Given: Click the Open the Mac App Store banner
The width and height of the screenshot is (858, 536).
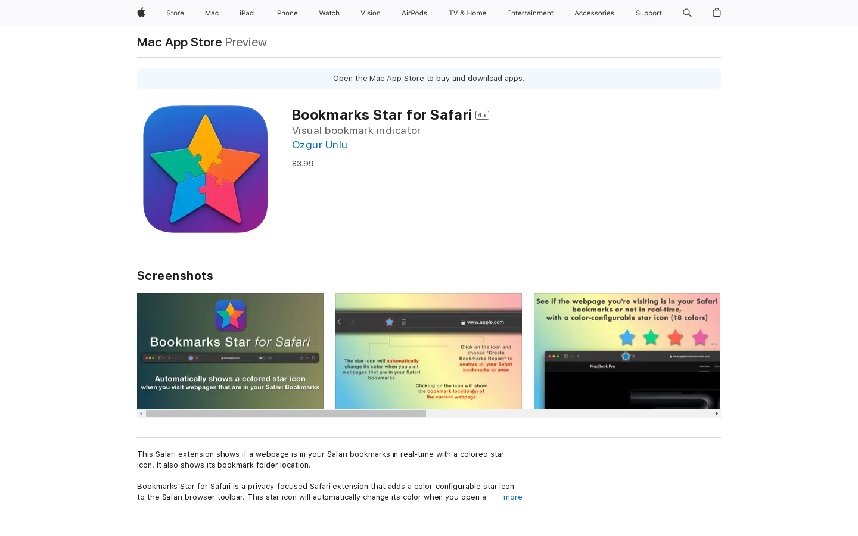Looking at the screenshot, I should pyautogui.click(x=429, y=79).
